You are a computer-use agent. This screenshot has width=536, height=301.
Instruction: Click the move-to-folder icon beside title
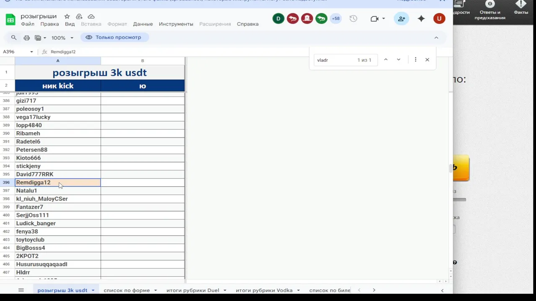click(79, 16)
